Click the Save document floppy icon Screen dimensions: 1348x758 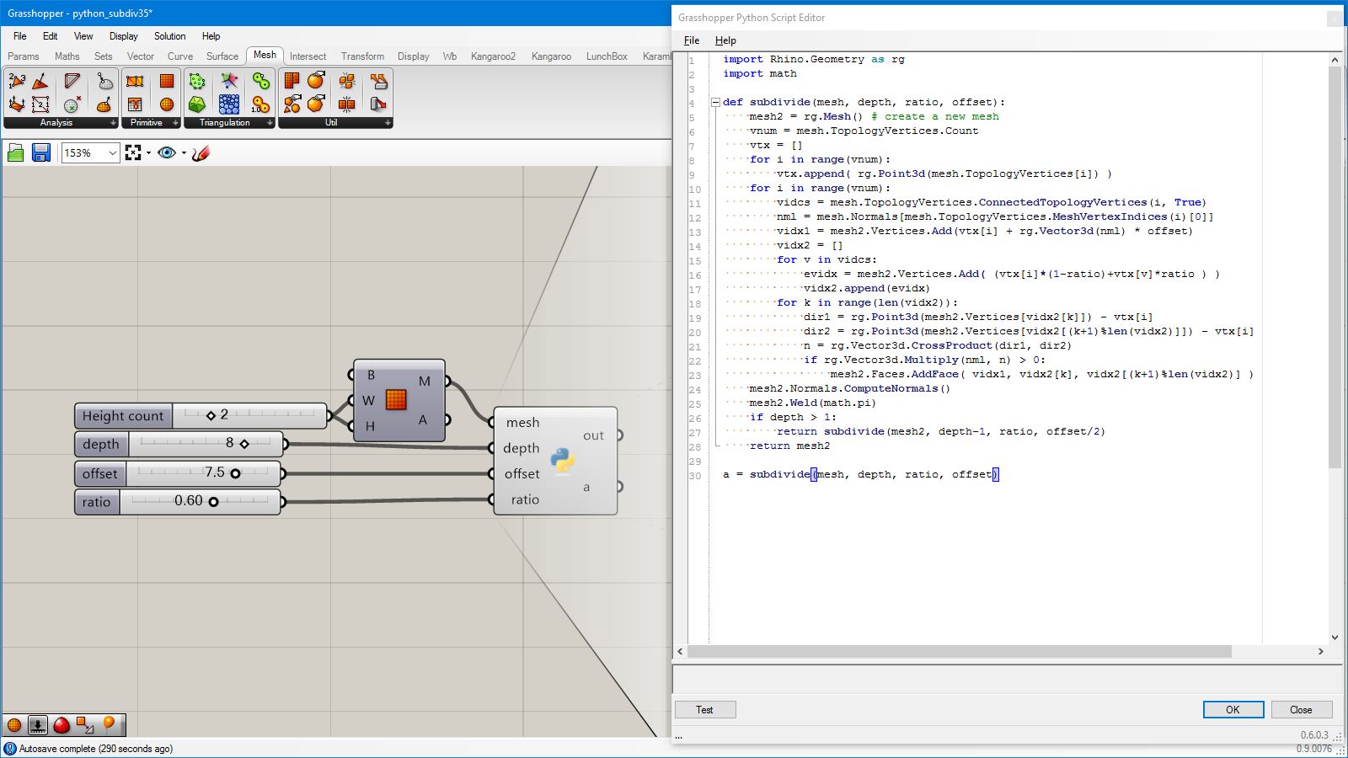point(40,152)
